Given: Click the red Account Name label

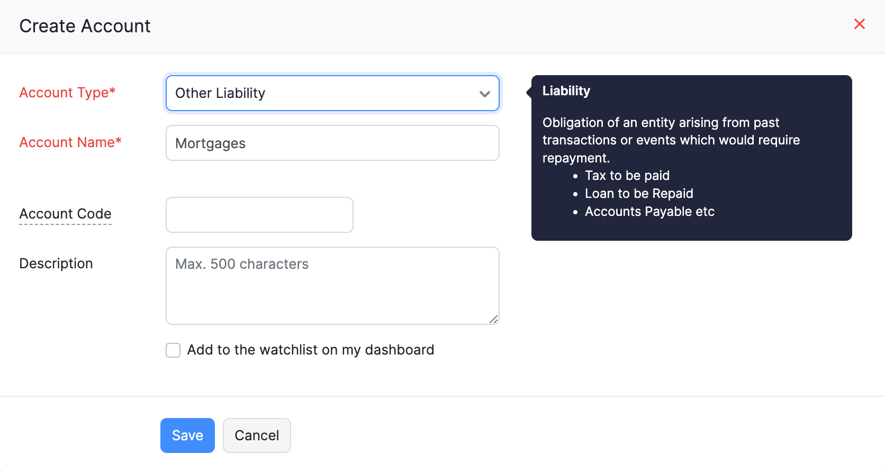Looking at the screenshot, I should tap(70, 142).
